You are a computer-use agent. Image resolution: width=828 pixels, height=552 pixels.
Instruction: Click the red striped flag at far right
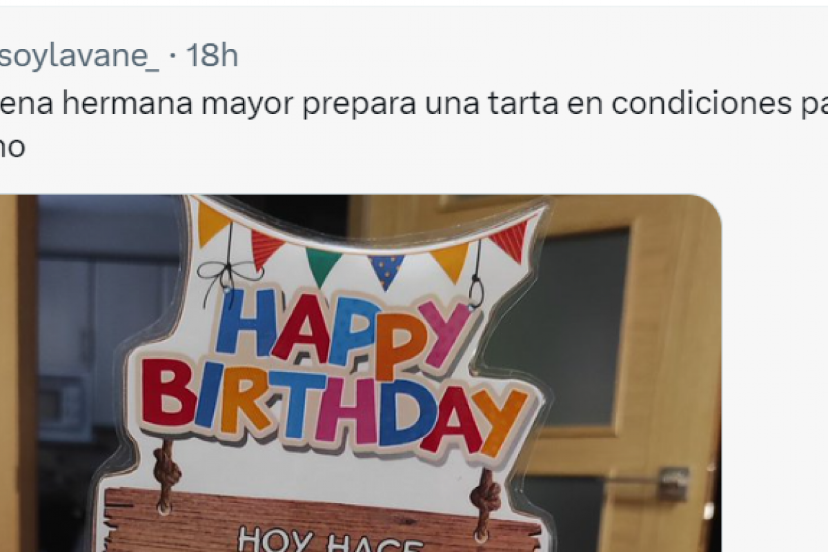click(514, 239)
